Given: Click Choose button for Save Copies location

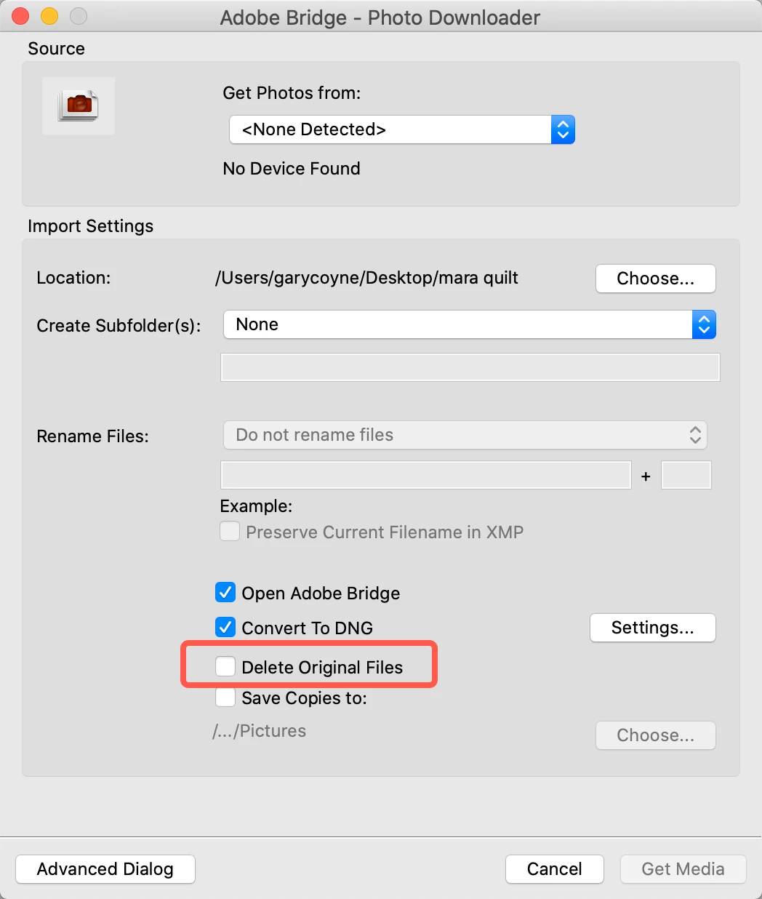Looking at the screenshot, I should (656, 735).
